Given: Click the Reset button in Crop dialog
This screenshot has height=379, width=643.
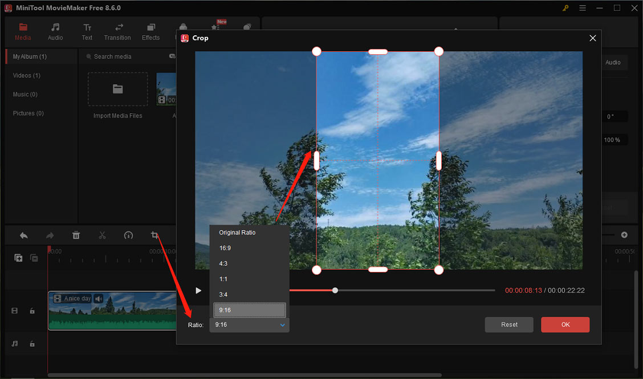Looking at the screenshot, I should click(509, 324).
